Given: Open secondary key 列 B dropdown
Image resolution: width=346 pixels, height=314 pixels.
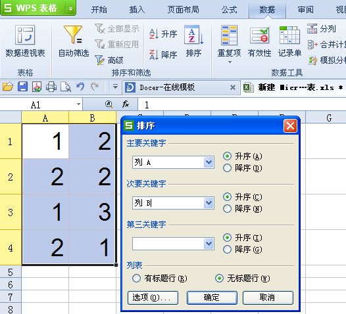Looking at the screenshot, I should (209, 203).
